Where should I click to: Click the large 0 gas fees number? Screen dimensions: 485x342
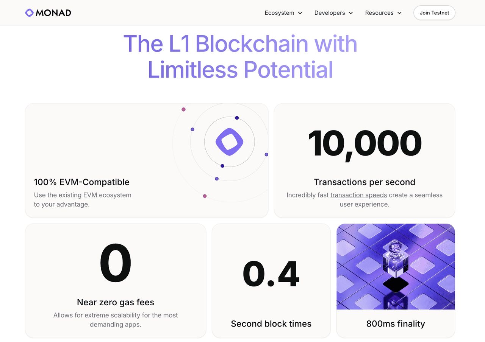pyautogui.click(x=116, y=263)
